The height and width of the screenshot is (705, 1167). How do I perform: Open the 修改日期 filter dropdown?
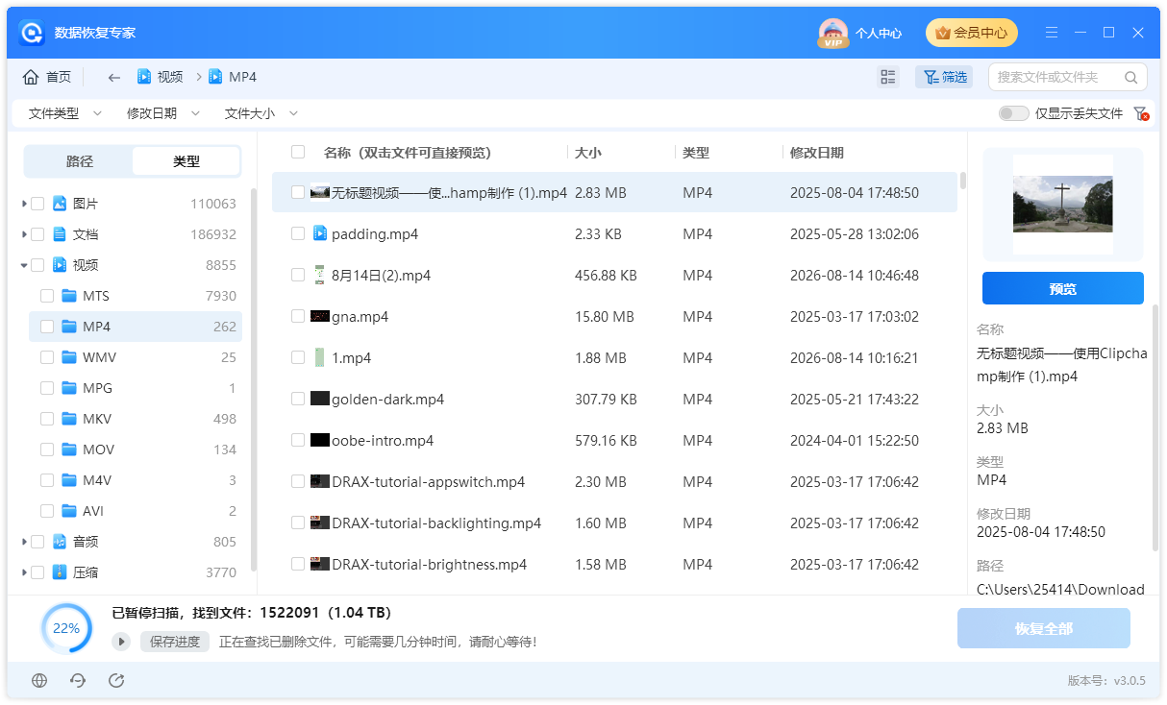pos(162,113)
